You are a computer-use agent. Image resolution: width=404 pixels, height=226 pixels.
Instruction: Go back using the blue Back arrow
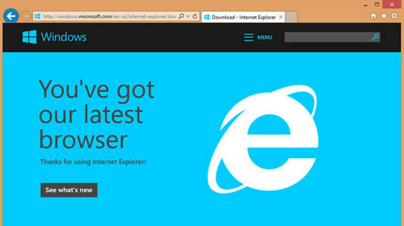(x=11, y=16)
